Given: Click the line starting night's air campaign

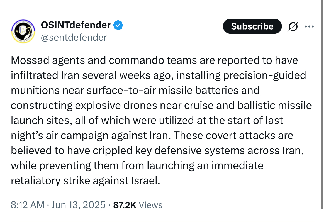Looking at the screenshot, I should 152,136.
